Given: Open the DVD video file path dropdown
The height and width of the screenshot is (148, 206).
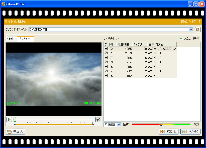Looking at the screenshot, I should (191, 30).
